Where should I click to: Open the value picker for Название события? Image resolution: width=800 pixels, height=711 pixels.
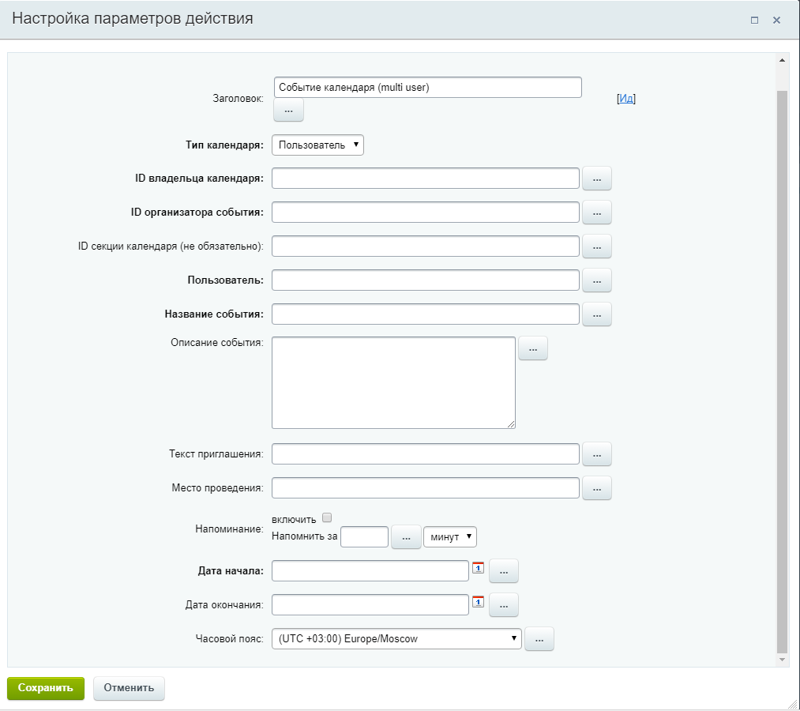[x=596, y=314]
